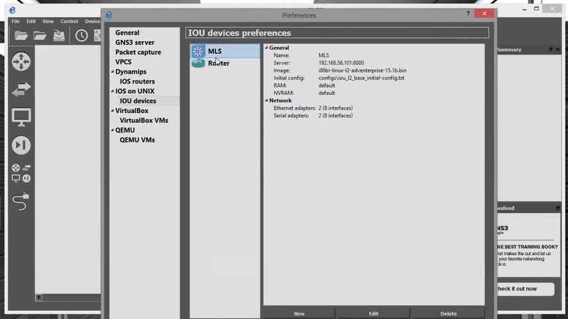The image size is (568, 319).
Task: Open the Device menu
Action: (x=92, y=21)
